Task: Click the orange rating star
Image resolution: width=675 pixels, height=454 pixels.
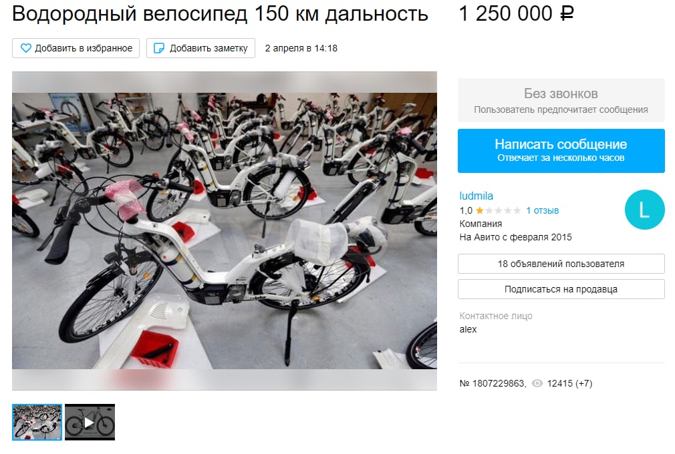Action: tap(480, 211)
